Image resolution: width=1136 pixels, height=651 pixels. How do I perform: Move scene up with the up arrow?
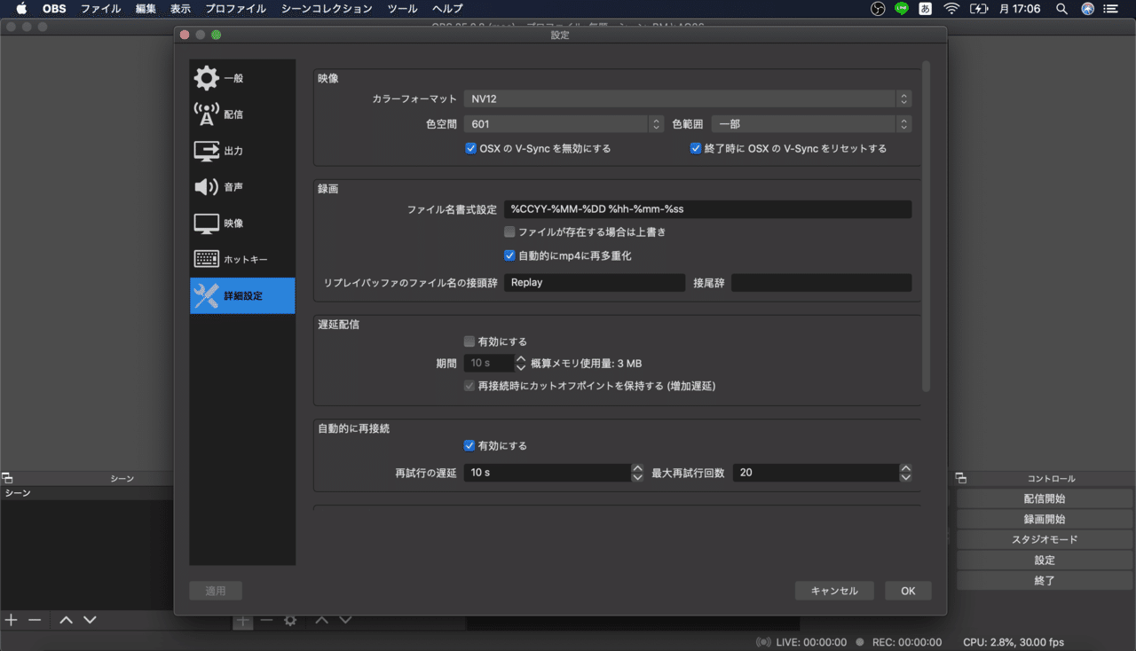click(x=66, y=620)
